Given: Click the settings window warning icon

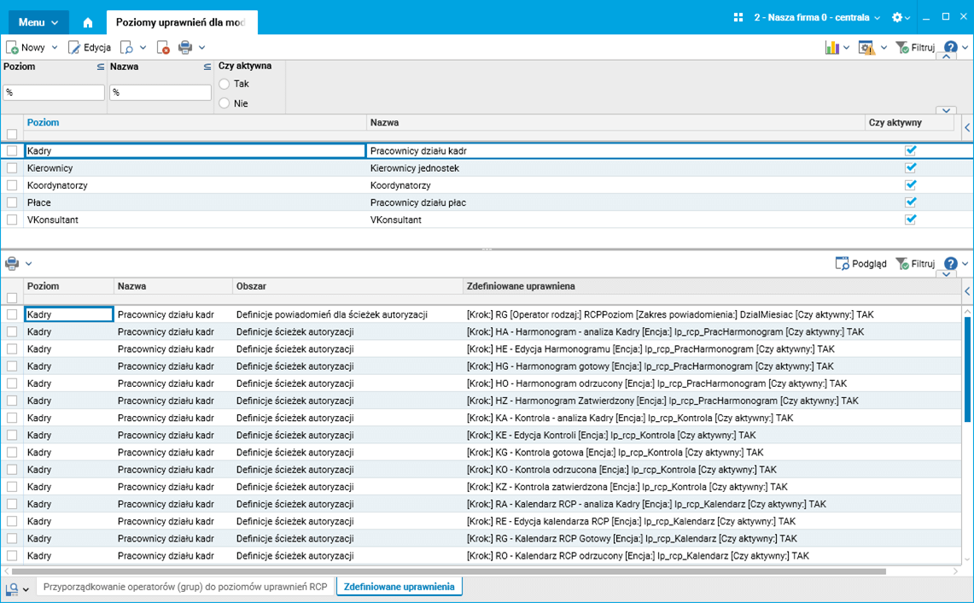Looking at the screenshot, I should [x=866, y=48].
